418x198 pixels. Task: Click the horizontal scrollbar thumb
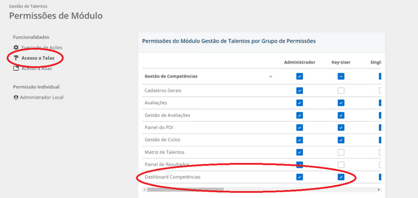coord(185,189)
